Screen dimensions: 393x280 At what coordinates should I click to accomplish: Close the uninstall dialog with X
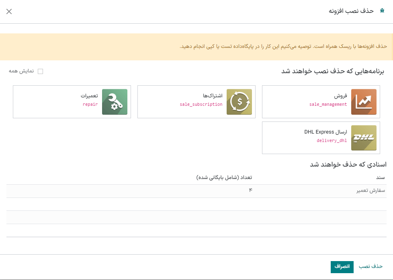tap(9, 11)
